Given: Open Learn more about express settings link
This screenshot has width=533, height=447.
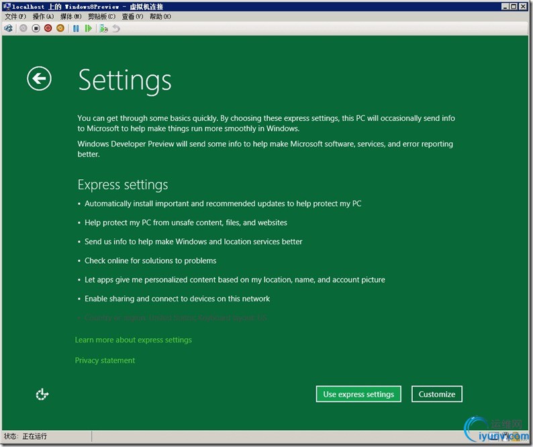Looking at the screenshot, I should coord(133,340).
